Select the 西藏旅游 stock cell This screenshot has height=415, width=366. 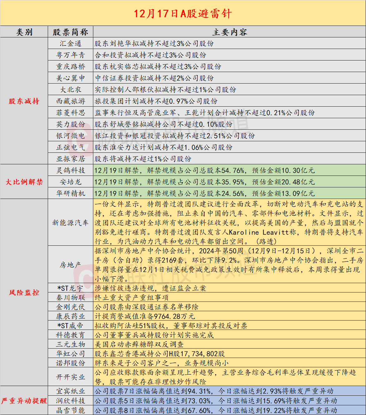click(x=71, y=101)
